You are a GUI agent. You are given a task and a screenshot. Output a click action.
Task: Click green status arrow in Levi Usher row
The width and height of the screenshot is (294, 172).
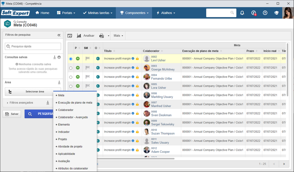(x=78, y=59)
